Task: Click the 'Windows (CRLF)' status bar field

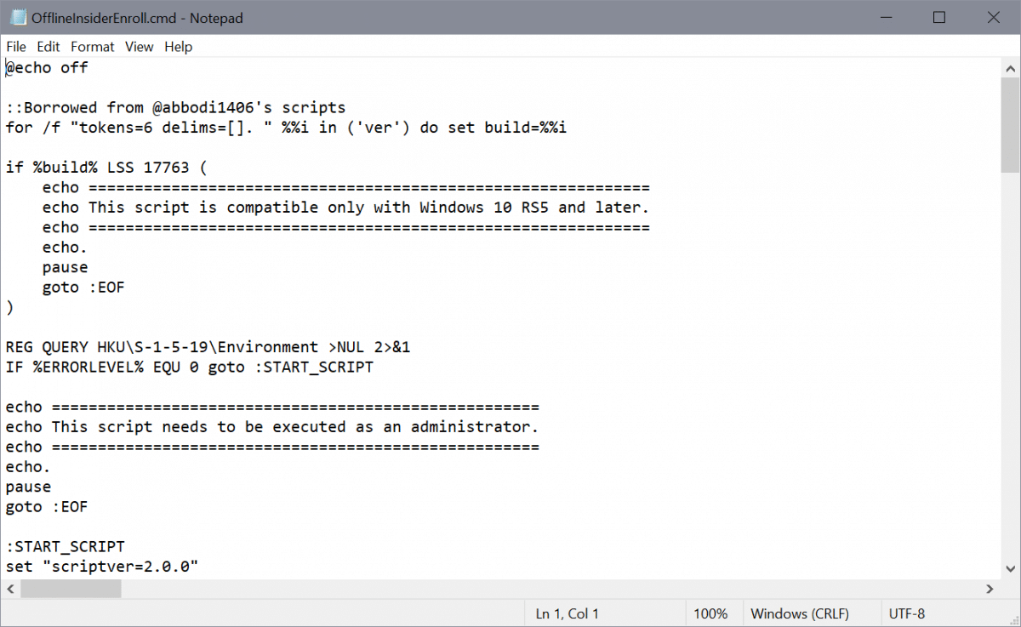Action: (799, 613)
